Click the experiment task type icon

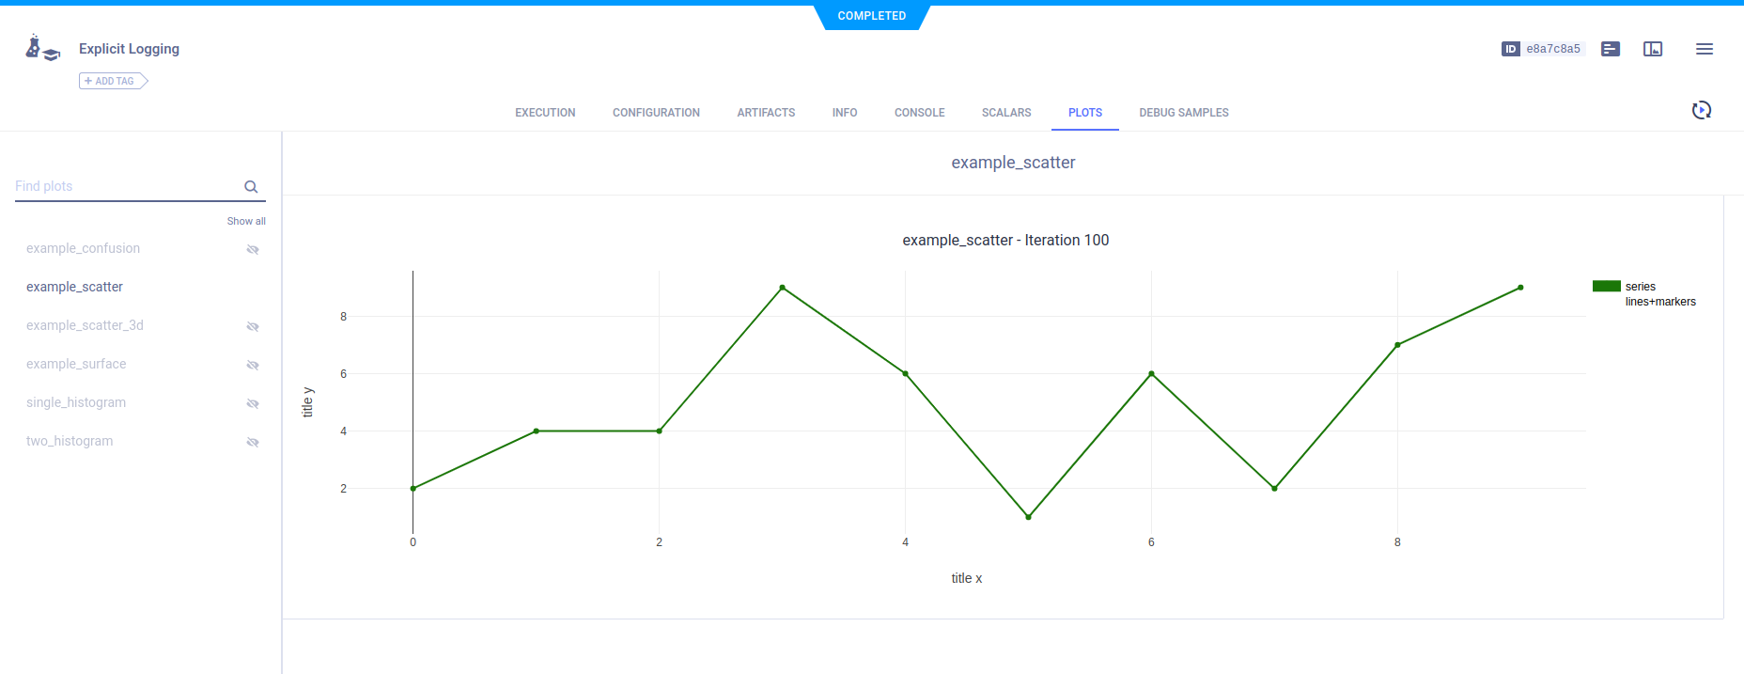(42, 49)
